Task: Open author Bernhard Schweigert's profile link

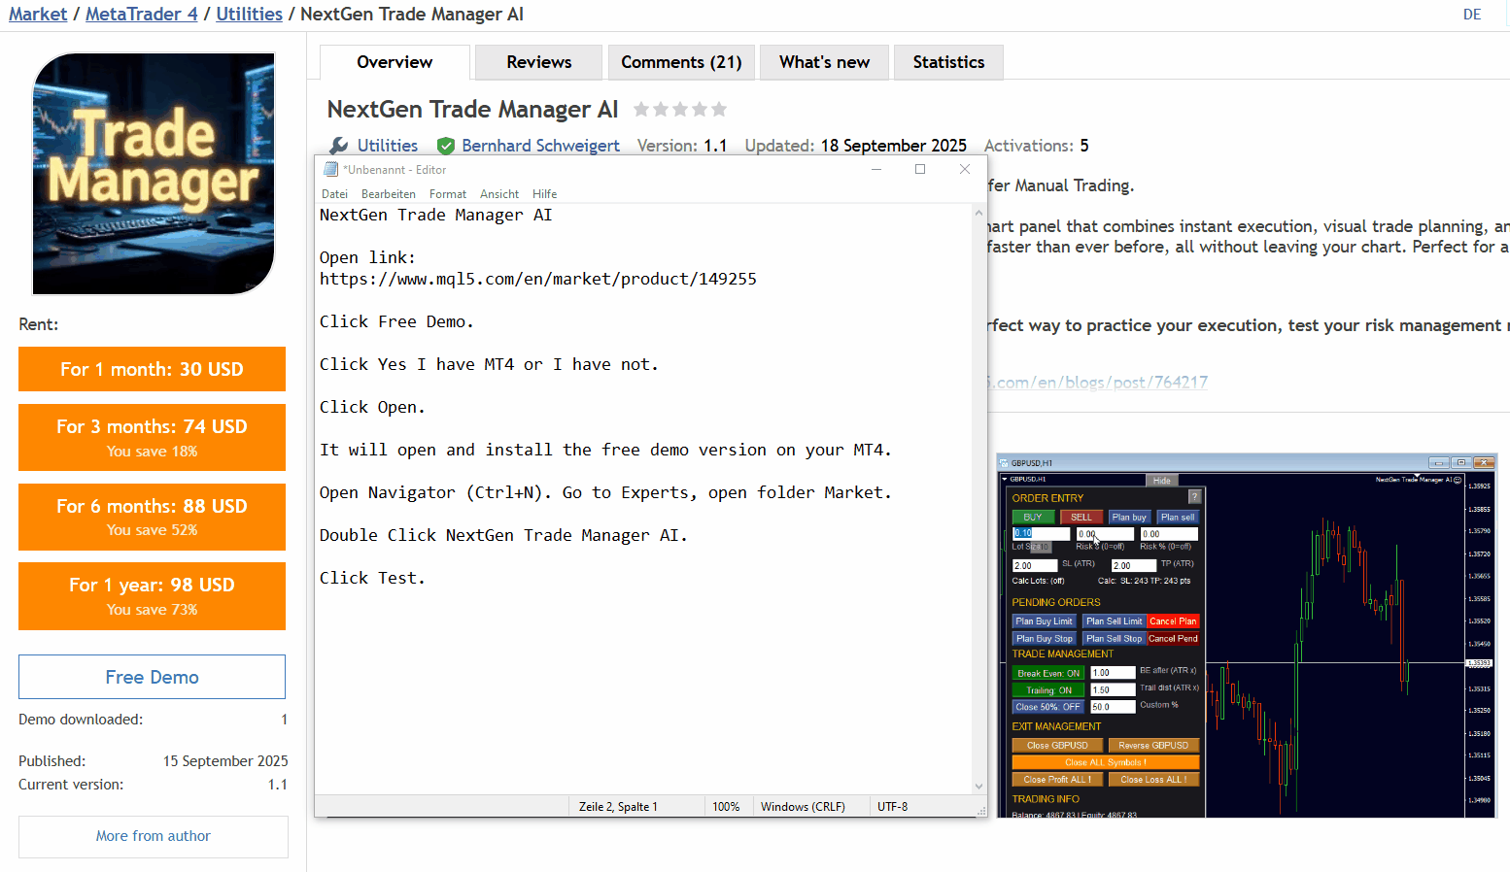Action: pos(540,146)
